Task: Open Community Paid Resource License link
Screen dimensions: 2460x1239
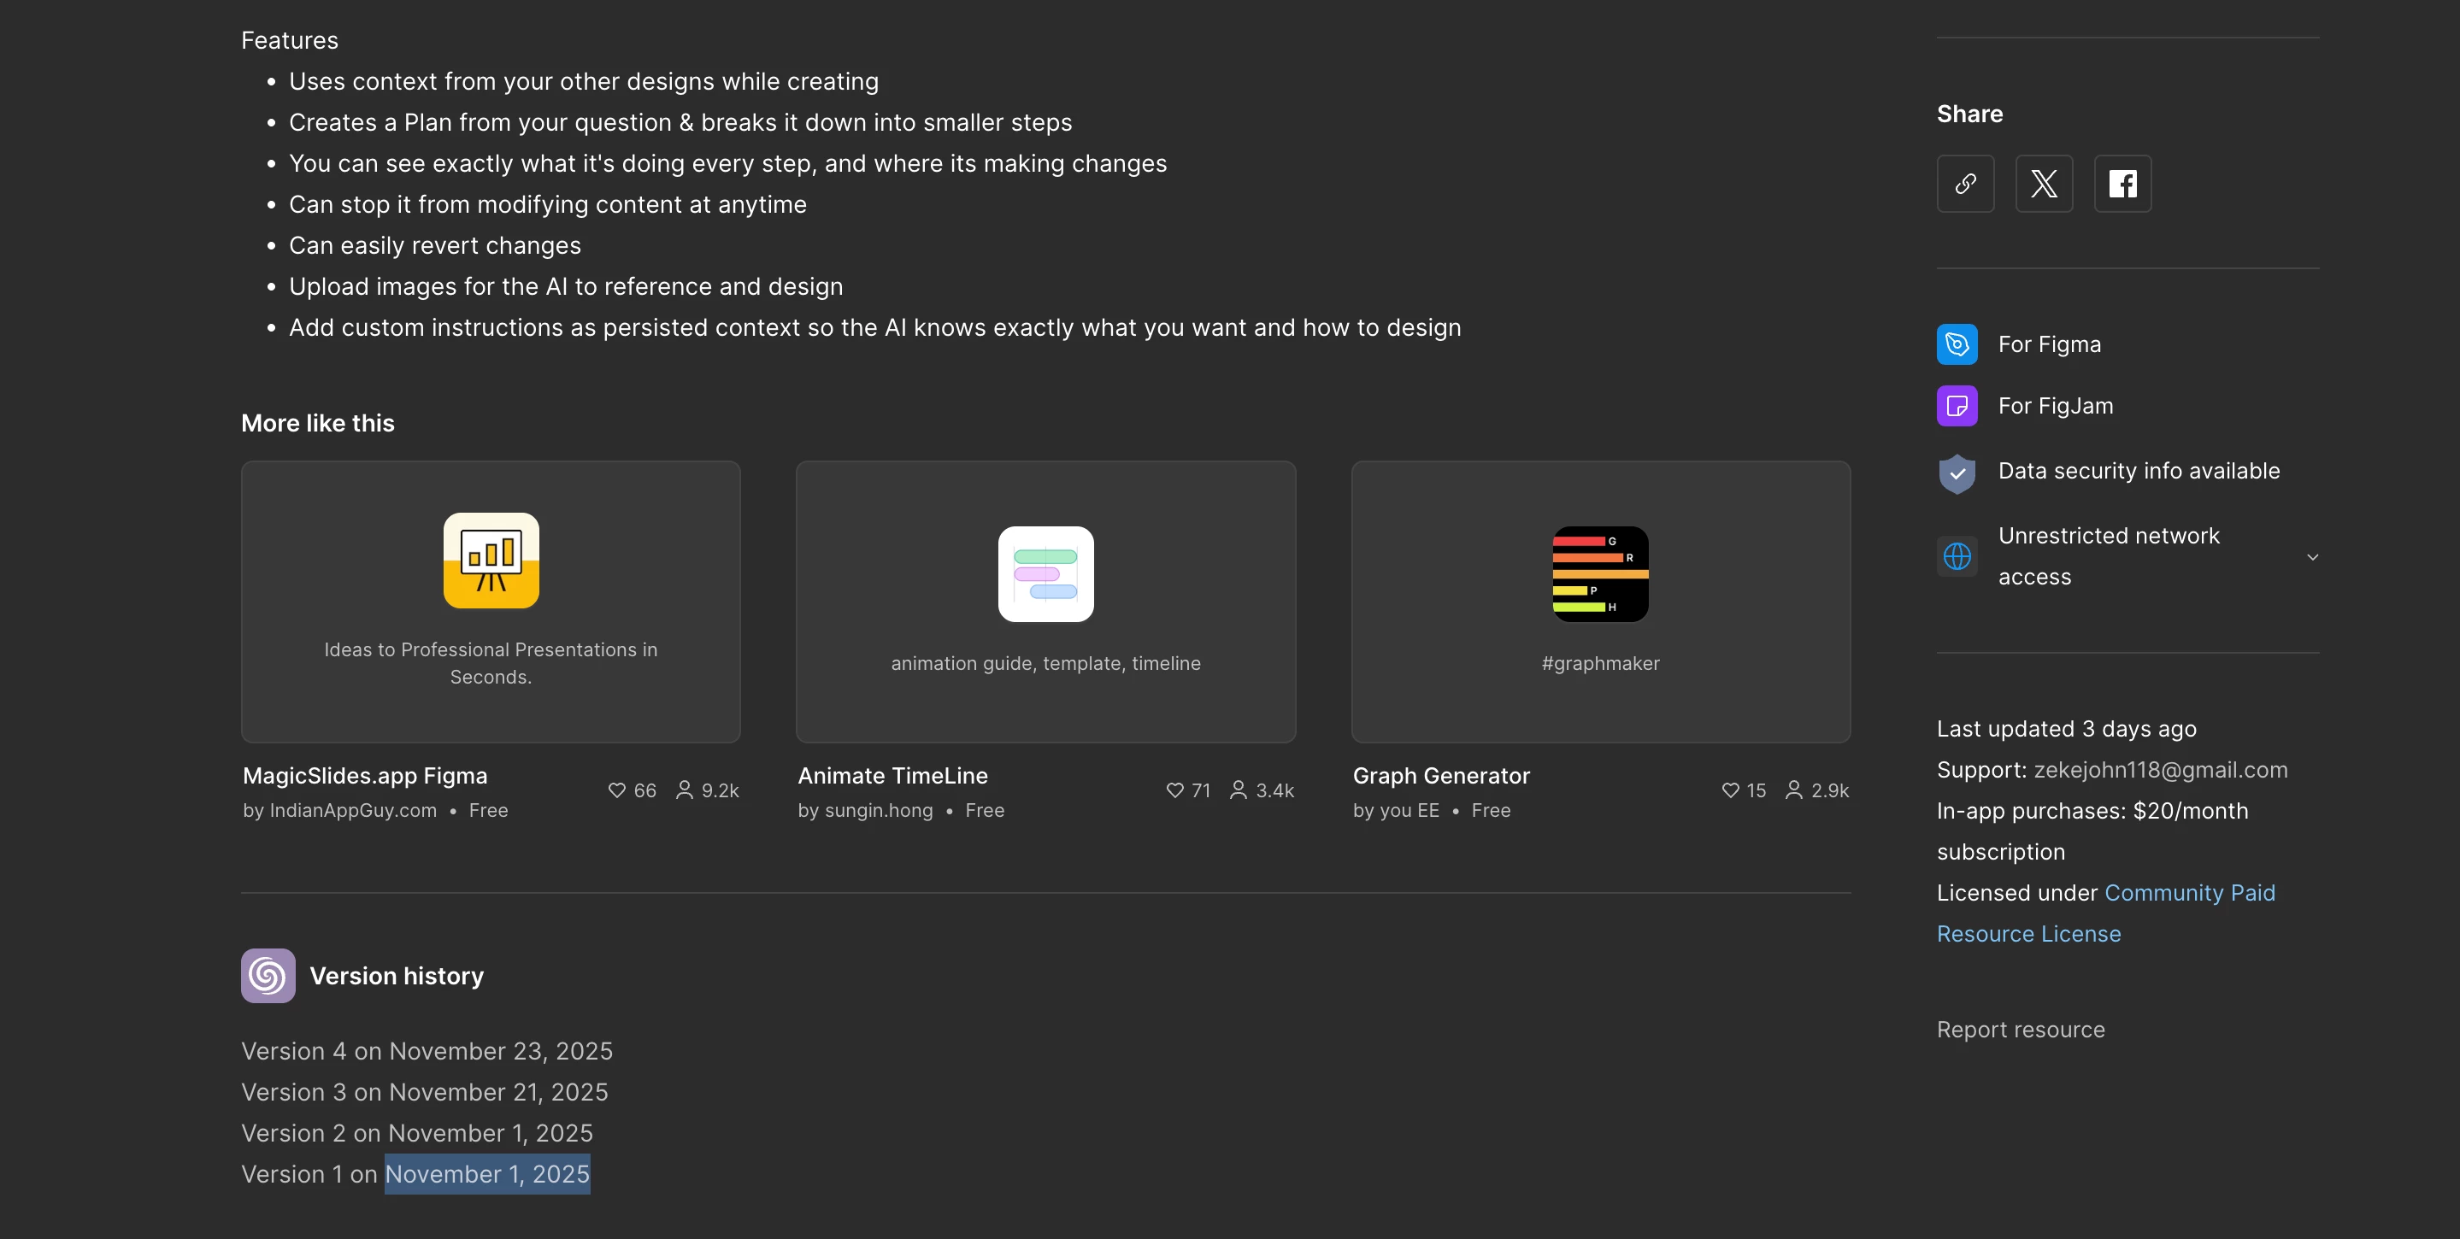Action: [2189, 894]
